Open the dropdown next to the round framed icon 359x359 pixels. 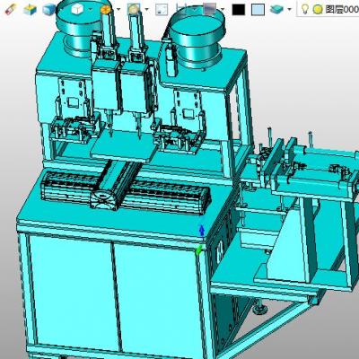tap(146, 10)
